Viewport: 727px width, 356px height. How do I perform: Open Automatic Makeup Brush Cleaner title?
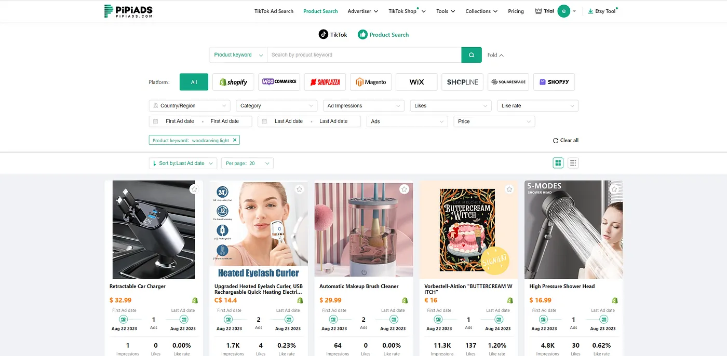(x=359, y=286)
